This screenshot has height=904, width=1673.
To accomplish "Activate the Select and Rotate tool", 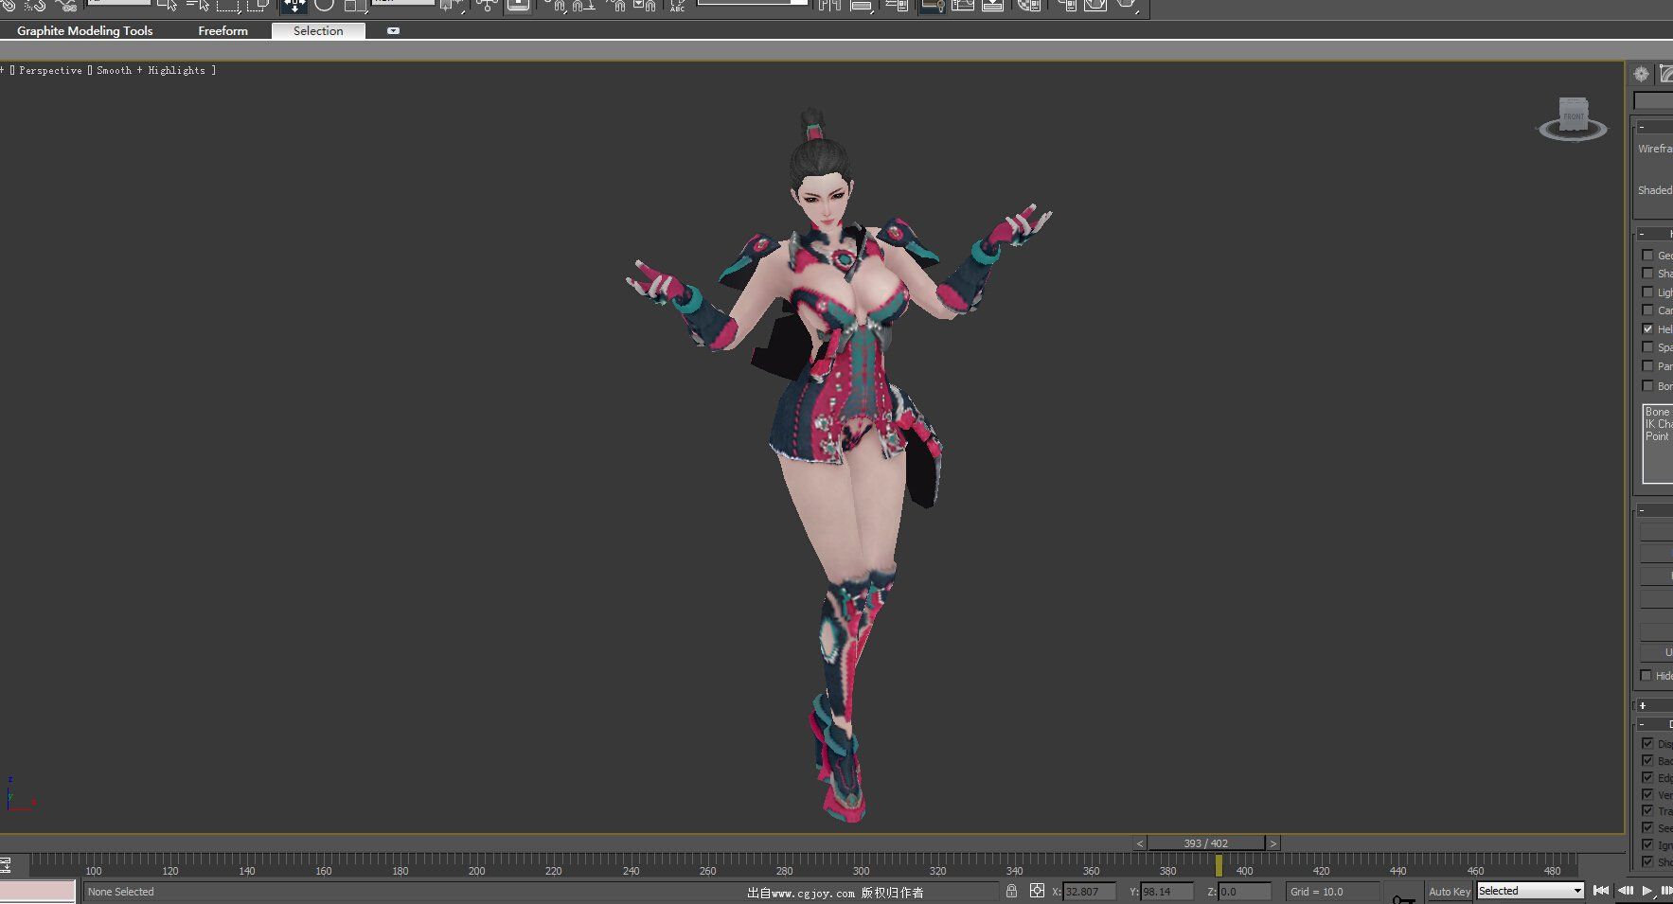I will [325, 5].
